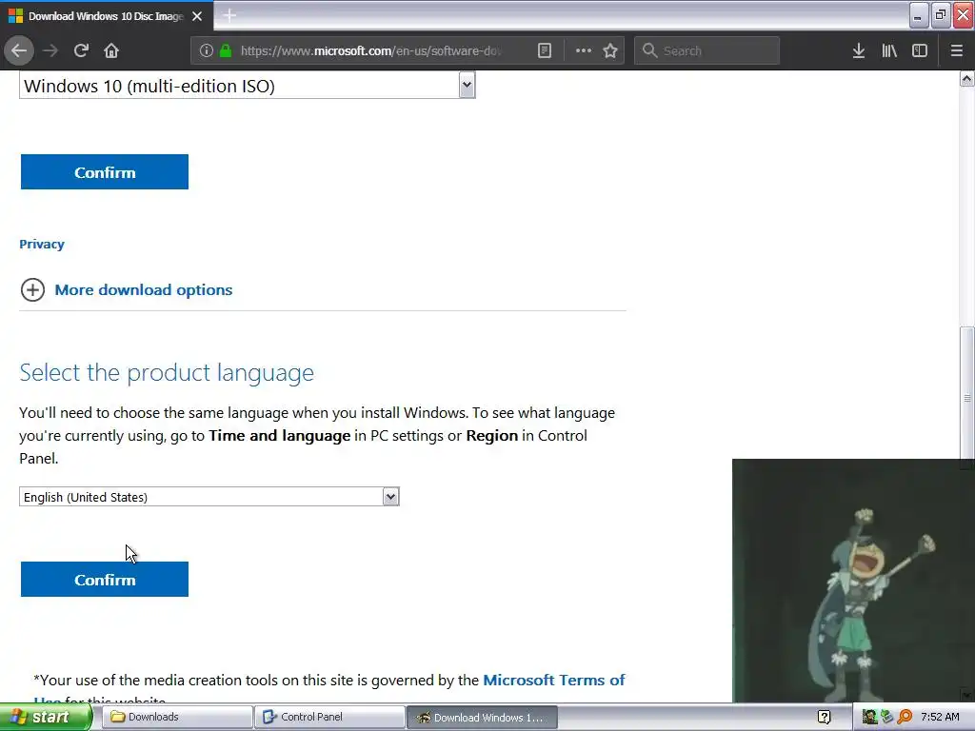Click the forward navigation arrow
Image resolution: width=975 pixels, height=731 pixels.
pos(50,50)
